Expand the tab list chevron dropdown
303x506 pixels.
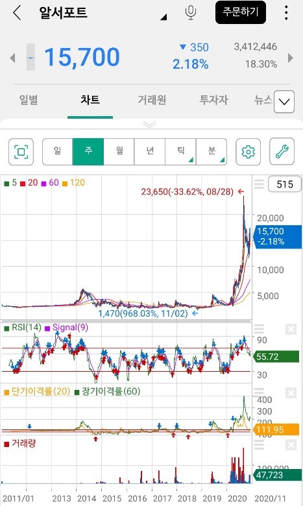click(284, 102)
